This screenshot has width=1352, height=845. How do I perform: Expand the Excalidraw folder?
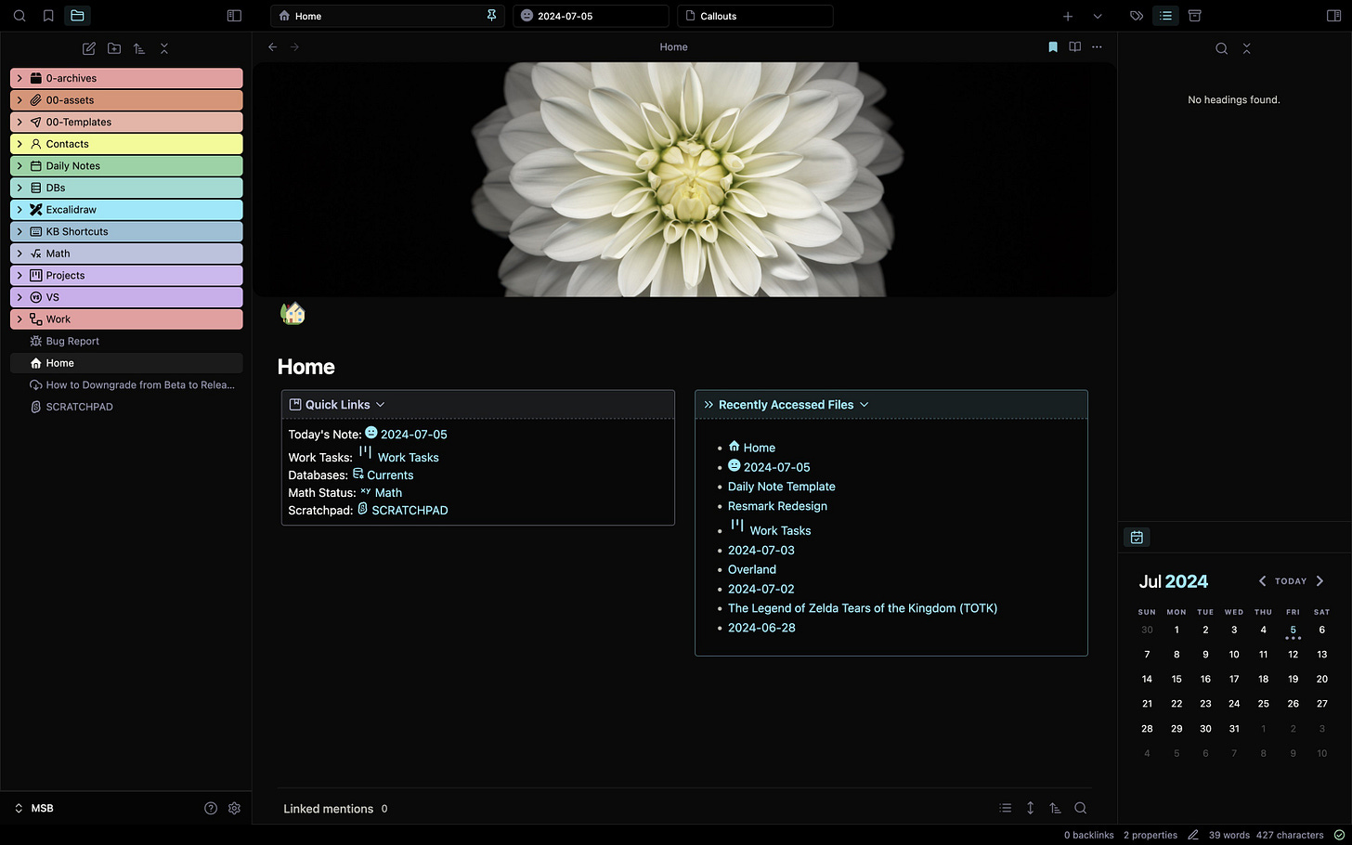tap(126, 210)
